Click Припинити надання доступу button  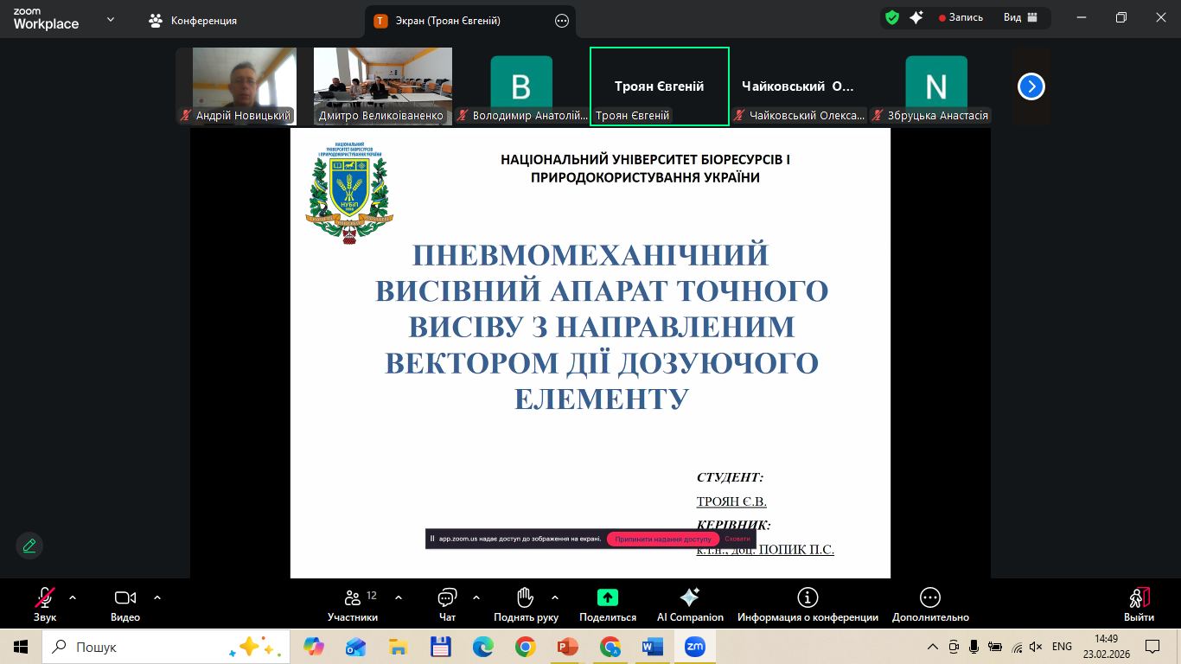(663, 539)
